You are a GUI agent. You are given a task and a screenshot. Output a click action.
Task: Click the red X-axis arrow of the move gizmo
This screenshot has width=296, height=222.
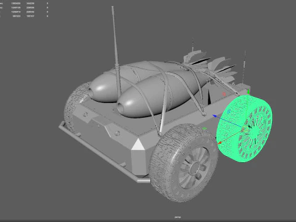220,142
